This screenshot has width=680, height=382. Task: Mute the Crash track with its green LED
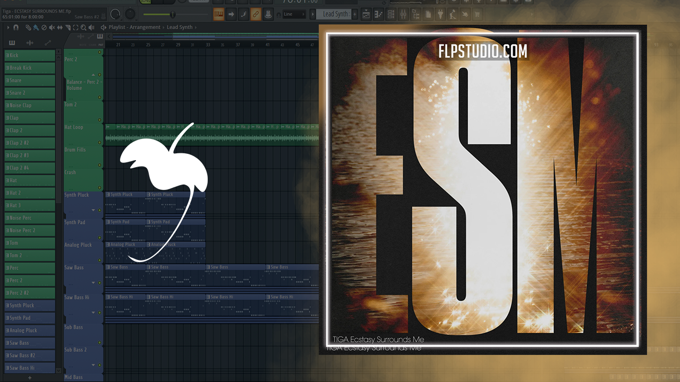click(99, 188)
